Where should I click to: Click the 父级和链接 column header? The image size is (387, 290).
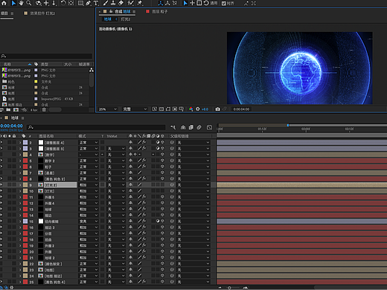[x=179, y=136]
